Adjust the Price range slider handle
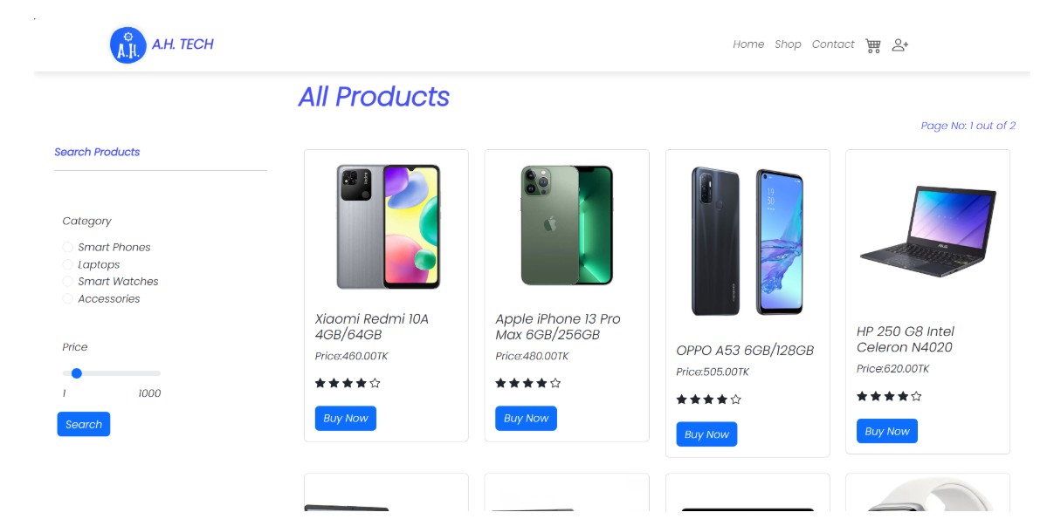Image resolution: width=1054 pixels, height=519 pixels. 76,372
